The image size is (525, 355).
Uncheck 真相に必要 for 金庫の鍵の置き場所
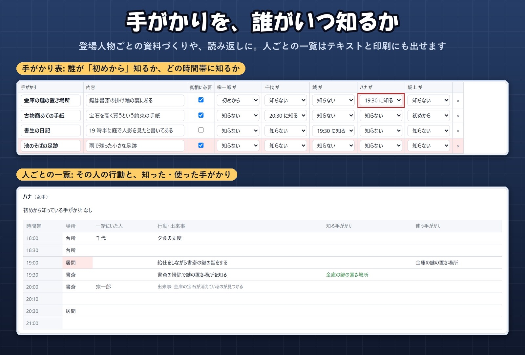tap(201, 100)
